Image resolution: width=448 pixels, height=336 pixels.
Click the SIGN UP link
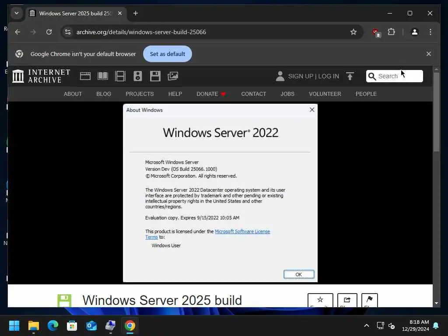[301, 76]
